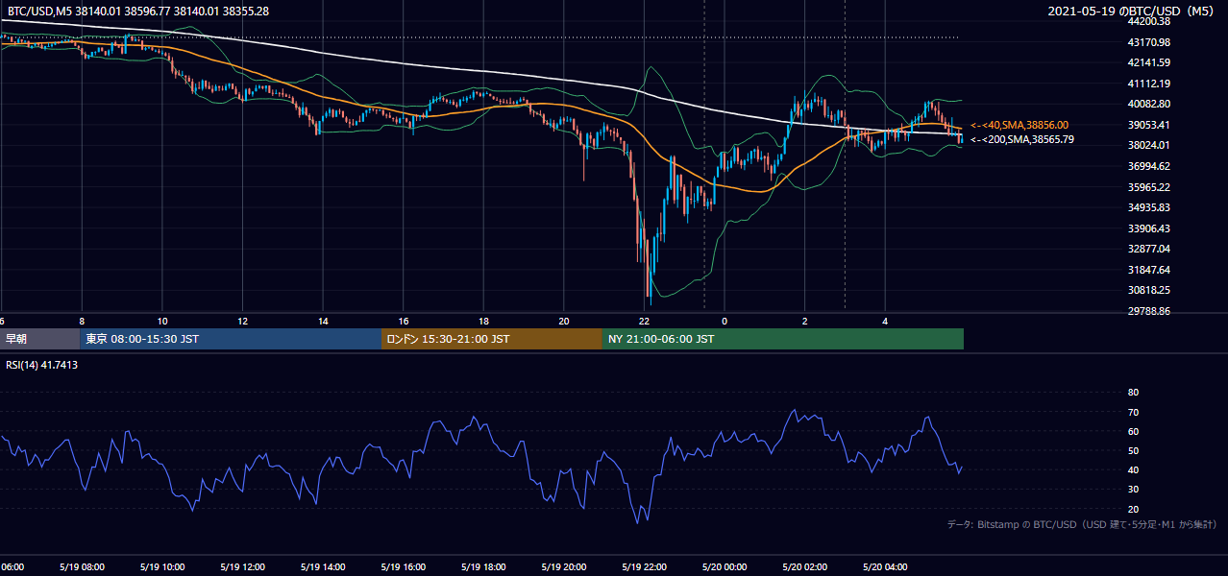This screenshot has height=576, width=1228.
Task: Click price axis value 36994.62
Action: [1148, 166]
